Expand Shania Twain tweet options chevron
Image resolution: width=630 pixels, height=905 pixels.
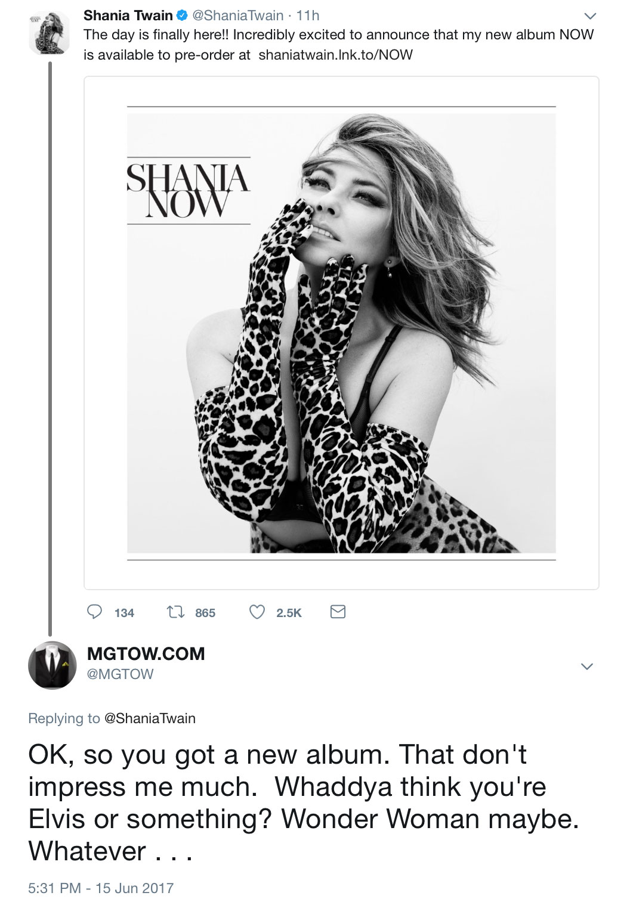click(589, 16)
